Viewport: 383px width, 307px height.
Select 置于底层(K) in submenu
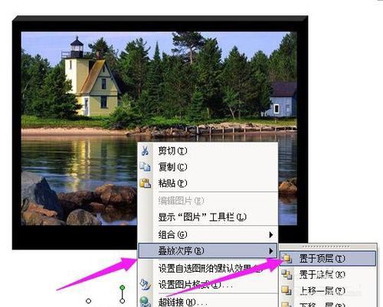328,275
